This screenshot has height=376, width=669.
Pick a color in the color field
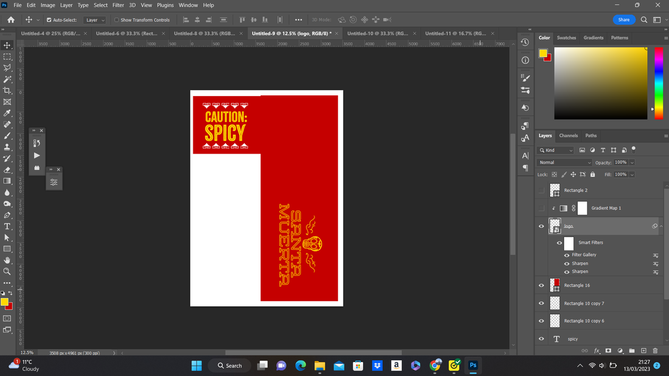(x=601, y=83)
